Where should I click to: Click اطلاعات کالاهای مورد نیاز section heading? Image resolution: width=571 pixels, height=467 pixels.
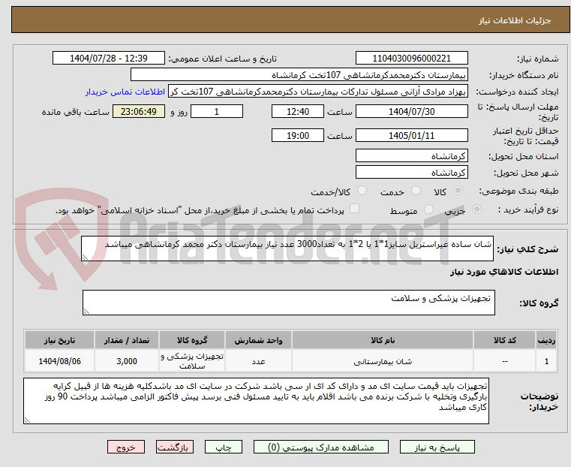(504, 272)
